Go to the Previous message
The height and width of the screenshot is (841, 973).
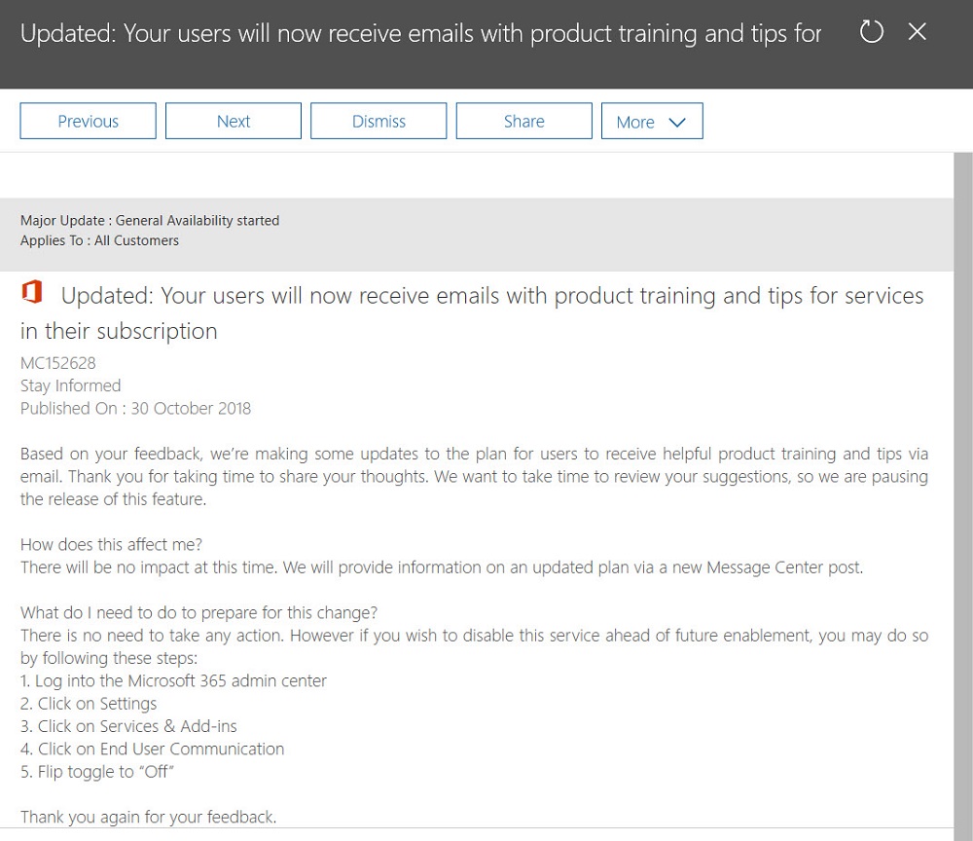click(x=88, y=122)
